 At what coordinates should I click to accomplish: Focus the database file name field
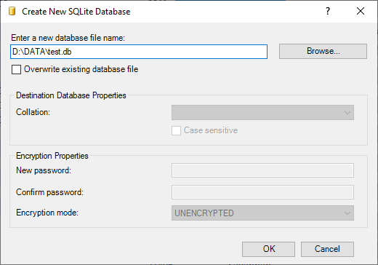(139, 52)
